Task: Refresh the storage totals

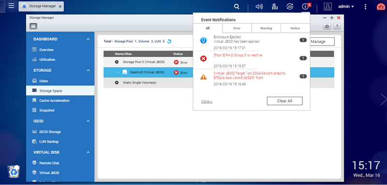Action: tap(169, 42)
